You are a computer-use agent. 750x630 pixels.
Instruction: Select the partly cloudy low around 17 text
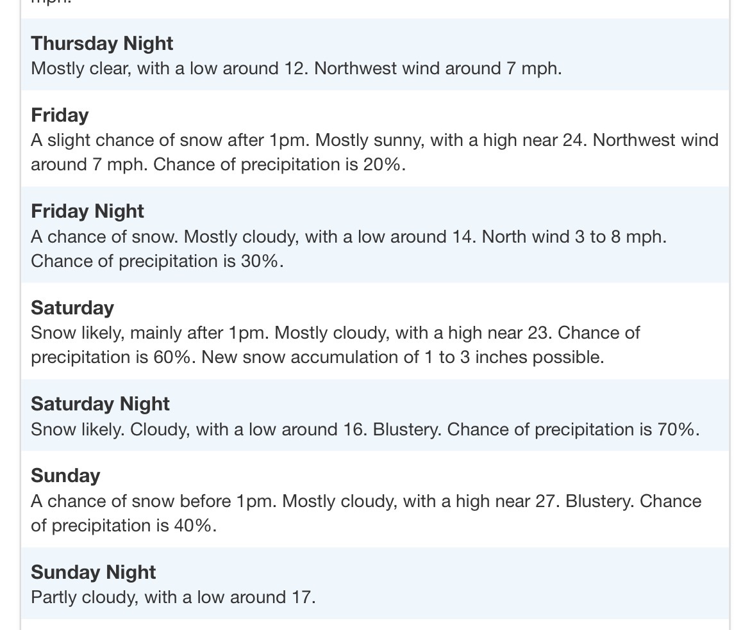(x=173, y=597)
